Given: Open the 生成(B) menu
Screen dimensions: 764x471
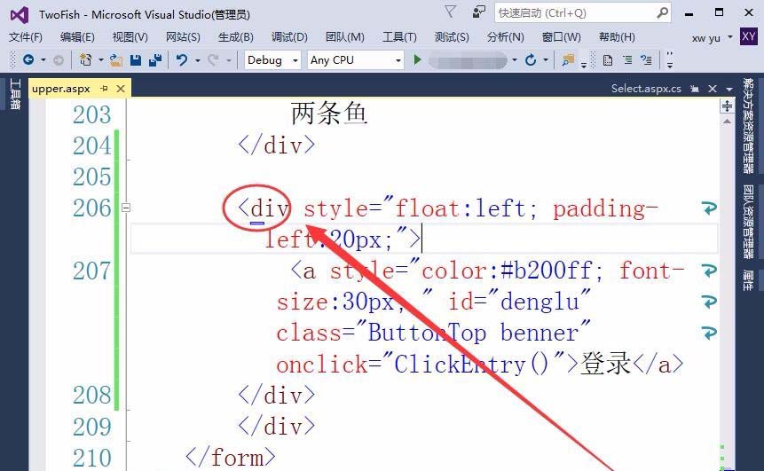Looking at the screenshot, I should click(x=236, y=37).
